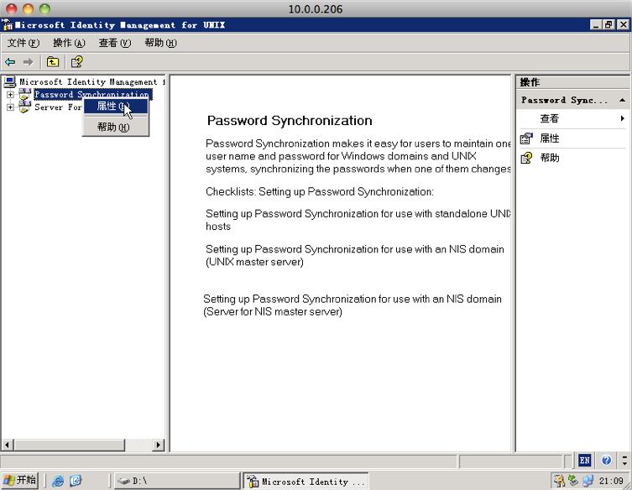Click the second quick launch icon beside Internet Explorer
Image resolution: width=632 pixels, height=490 pixels.
click(x=76, y=481)
